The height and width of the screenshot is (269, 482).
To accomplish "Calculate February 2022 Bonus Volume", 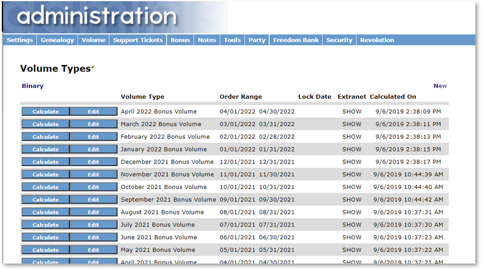I will pyautogui.click(x=46, y=137).
